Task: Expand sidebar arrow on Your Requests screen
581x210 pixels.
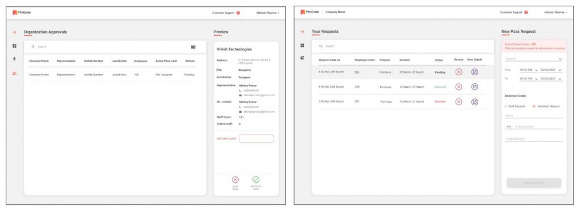Action: (302, 32)
